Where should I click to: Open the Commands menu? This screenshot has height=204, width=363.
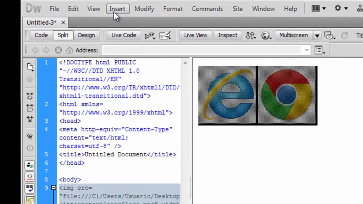point(207,9)
